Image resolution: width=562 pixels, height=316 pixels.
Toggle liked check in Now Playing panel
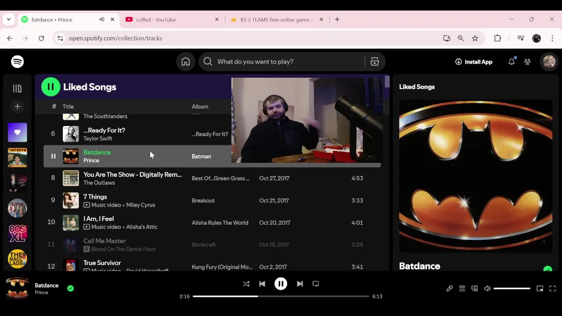pyautogui.click(x=548, y=269)
